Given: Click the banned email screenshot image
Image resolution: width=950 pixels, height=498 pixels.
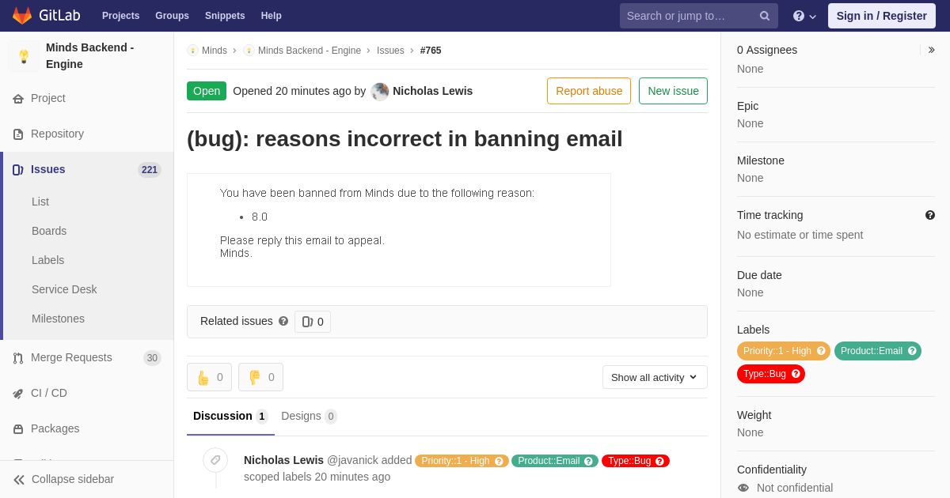Looking at the screenshot, I should (x=399, y=230).
